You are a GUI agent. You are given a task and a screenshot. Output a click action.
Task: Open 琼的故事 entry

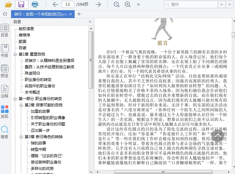tap(38, 143)
